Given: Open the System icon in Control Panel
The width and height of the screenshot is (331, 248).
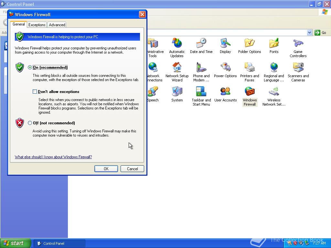Looking at the screenshot, I should (x=177, y=95).
